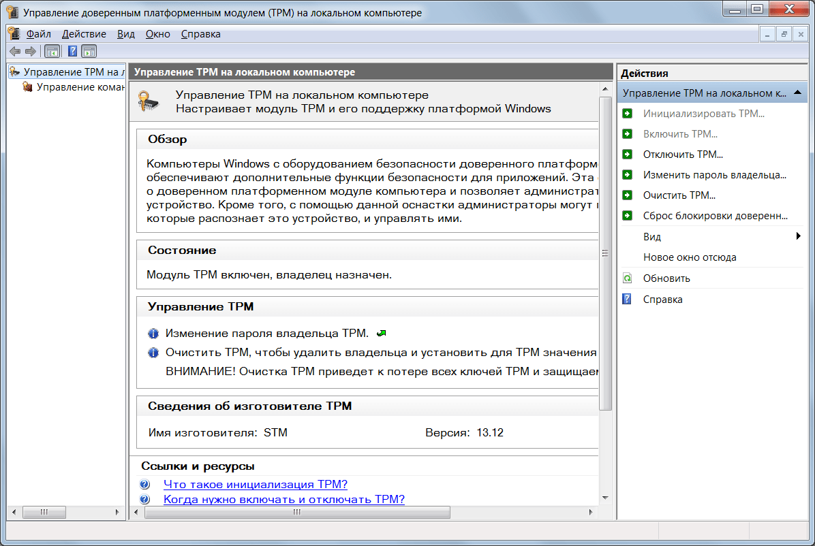Screen dimensions: 815x546
Task: Click the Refresh icon next to Обновить
Action: (628, 278)
